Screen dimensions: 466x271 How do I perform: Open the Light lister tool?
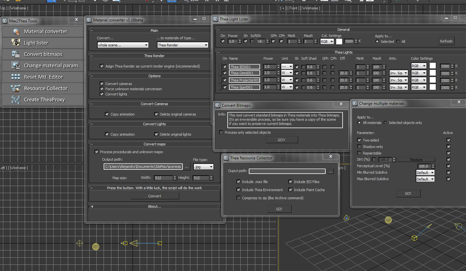(x=43, y=43)
